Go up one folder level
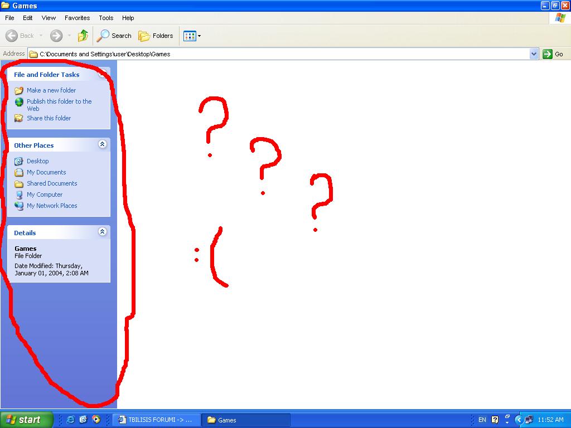The height and width of the screenshot is (428, 571). pyautogui.click(x=83, y=36)
